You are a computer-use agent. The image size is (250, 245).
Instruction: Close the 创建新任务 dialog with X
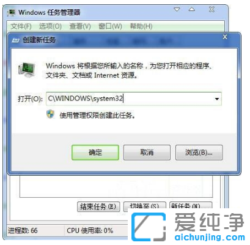[225, 37]
